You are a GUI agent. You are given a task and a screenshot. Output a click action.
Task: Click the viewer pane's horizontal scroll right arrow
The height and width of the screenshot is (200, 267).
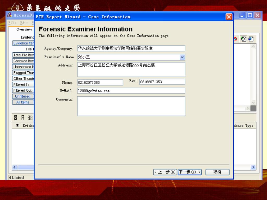pyautogui.click(x=248, y=108)
